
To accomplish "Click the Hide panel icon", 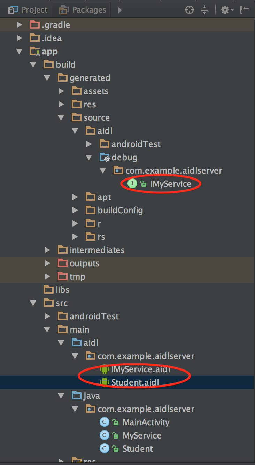I will [x=245, y=10].
